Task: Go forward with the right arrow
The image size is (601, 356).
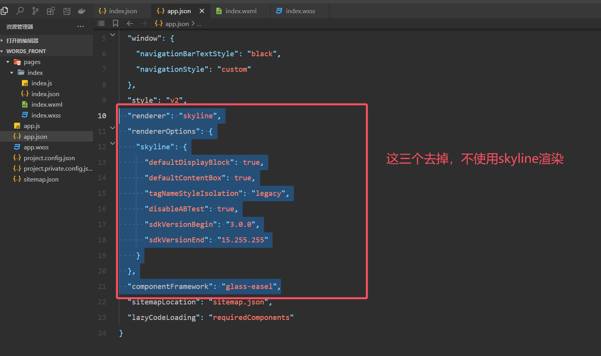Action: click(x=144, y=23)
